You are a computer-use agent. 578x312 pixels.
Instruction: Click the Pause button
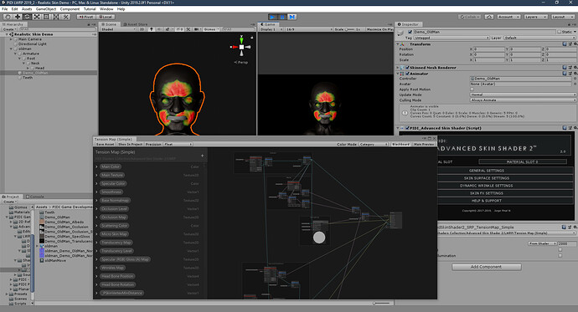tap(282, 17)
